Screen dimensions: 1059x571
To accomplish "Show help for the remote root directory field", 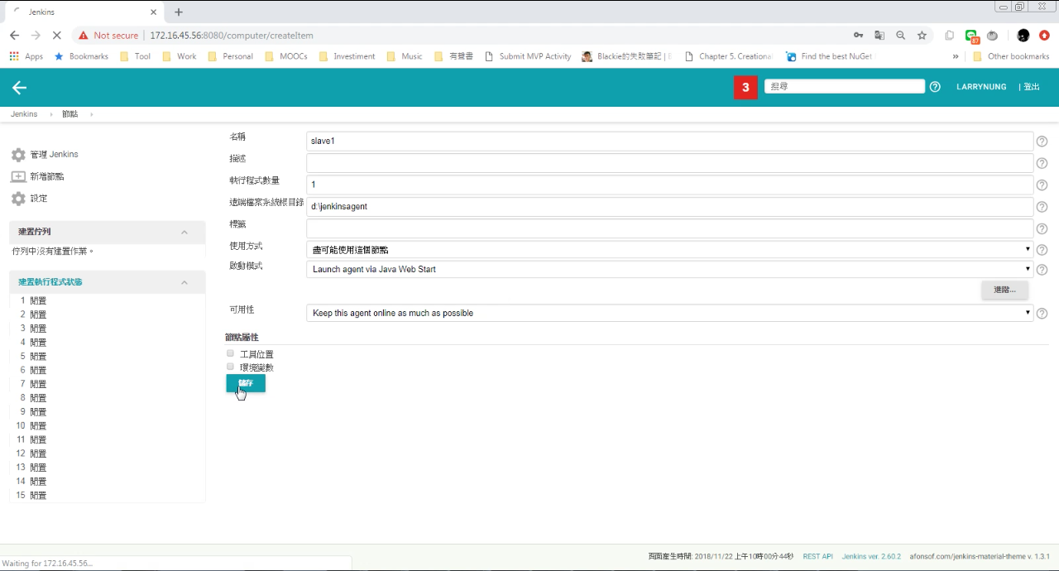I will point(1042,207).
